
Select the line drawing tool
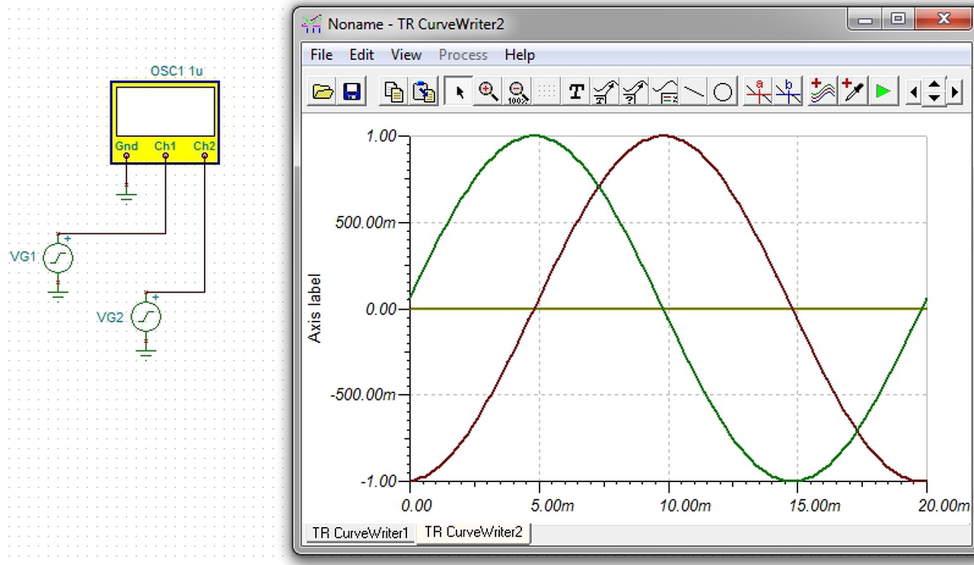(693, 92)
